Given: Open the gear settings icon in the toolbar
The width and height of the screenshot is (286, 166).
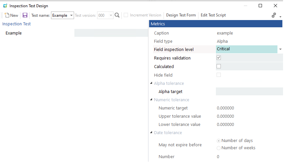Looking at the screenshot, I should [x=274, y=15].
